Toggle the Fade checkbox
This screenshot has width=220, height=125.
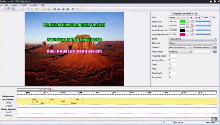pyautogui.click(x=170, y=69)
